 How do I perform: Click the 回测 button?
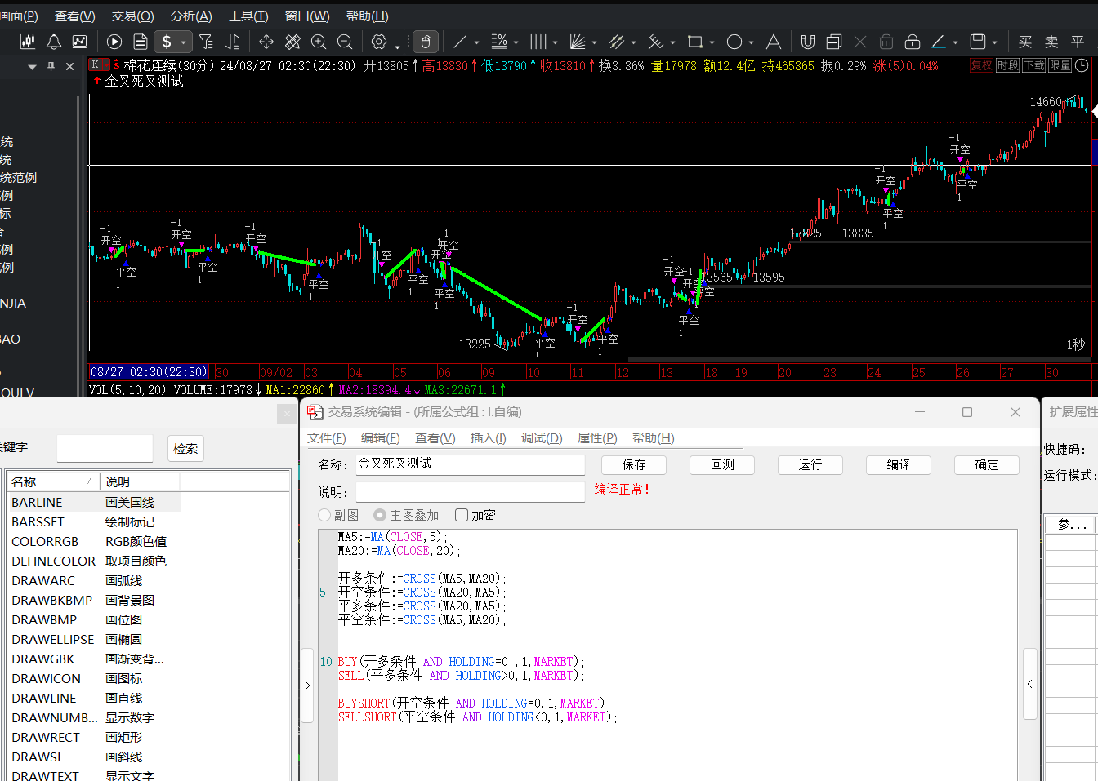tap(722, 464)
